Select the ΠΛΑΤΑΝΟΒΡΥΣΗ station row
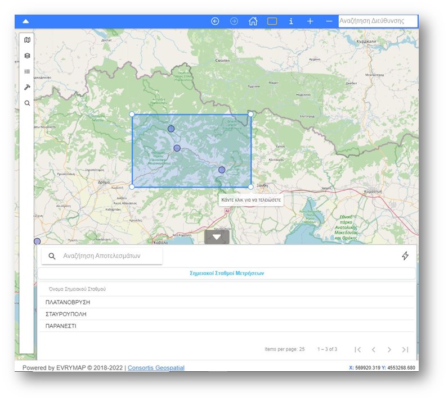Image resolution: width=448 pixels, height=401 pixels. pos(68,302)
